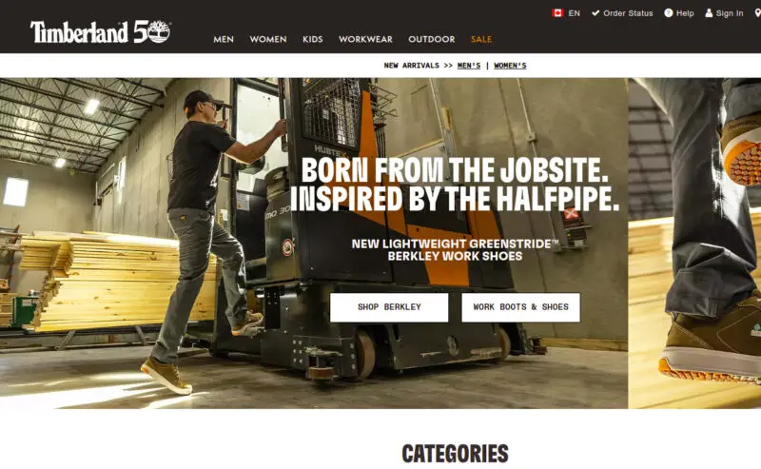Image resolution: width=761 pixels, height=469 pixels.
Task: Click the Help question mark icon
Action: (669, 13)
